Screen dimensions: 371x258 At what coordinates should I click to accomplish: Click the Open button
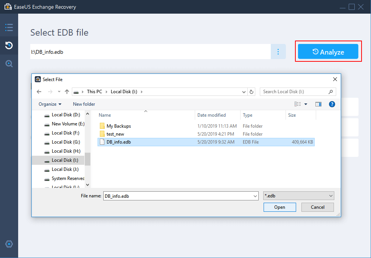point(279,207)
